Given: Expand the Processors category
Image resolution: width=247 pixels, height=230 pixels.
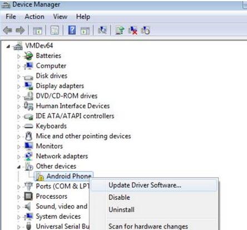Looking at the screenshot, I should point(19,197).
